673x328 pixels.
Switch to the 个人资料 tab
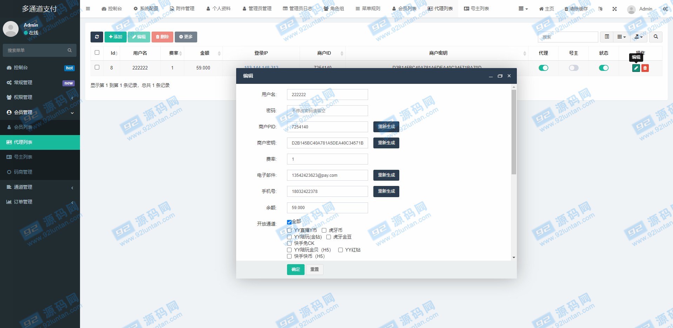tap(218, 9)
